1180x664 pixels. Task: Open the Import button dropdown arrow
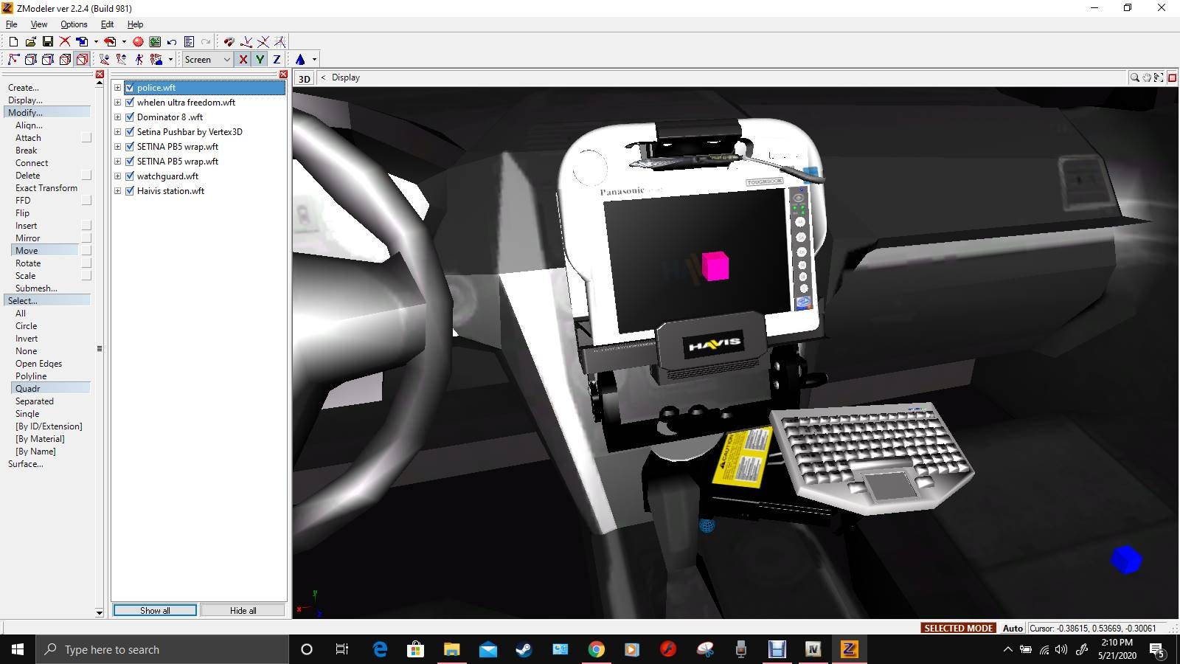(96, 42)
